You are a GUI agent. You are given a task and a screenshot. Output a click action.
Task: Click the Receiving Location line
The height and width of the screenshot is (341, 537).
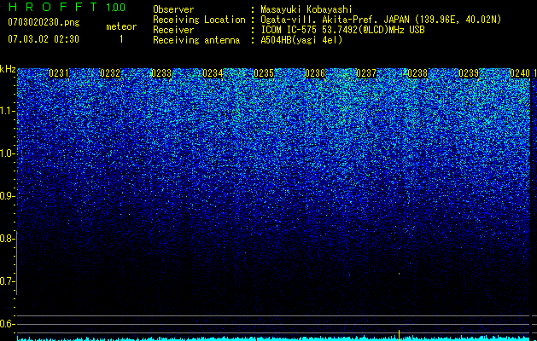pyautogui.click(x=327, y=20)
